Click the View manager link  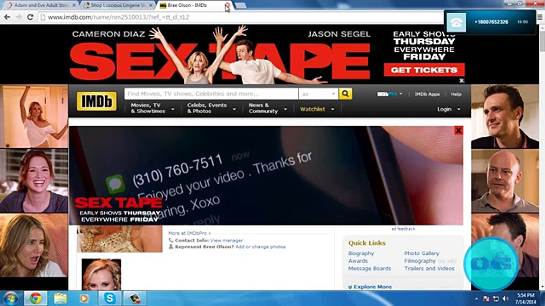[227, 240]
